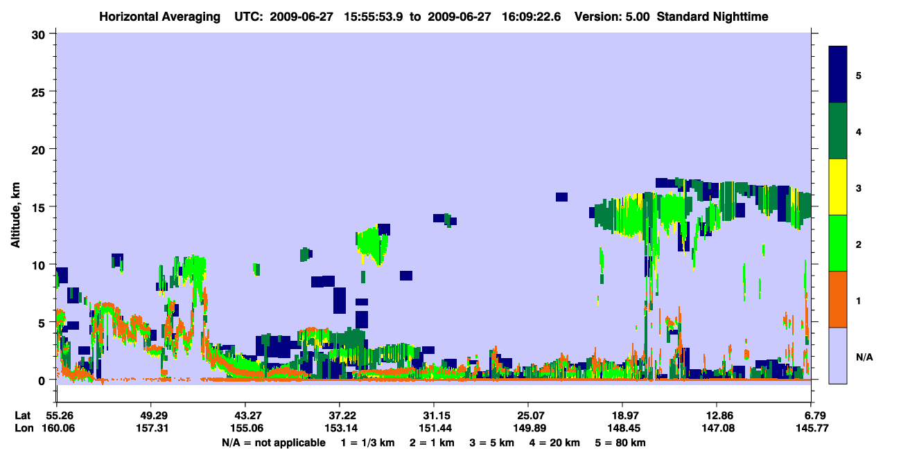Click longitude value 151.44
The image size is (901, 462).
point(433,429)
